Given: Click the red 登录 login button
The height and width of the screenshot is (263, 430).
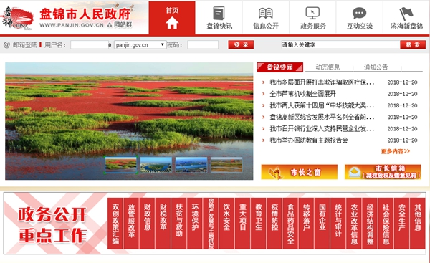Looking at the screenshot, I should [241, 44].
